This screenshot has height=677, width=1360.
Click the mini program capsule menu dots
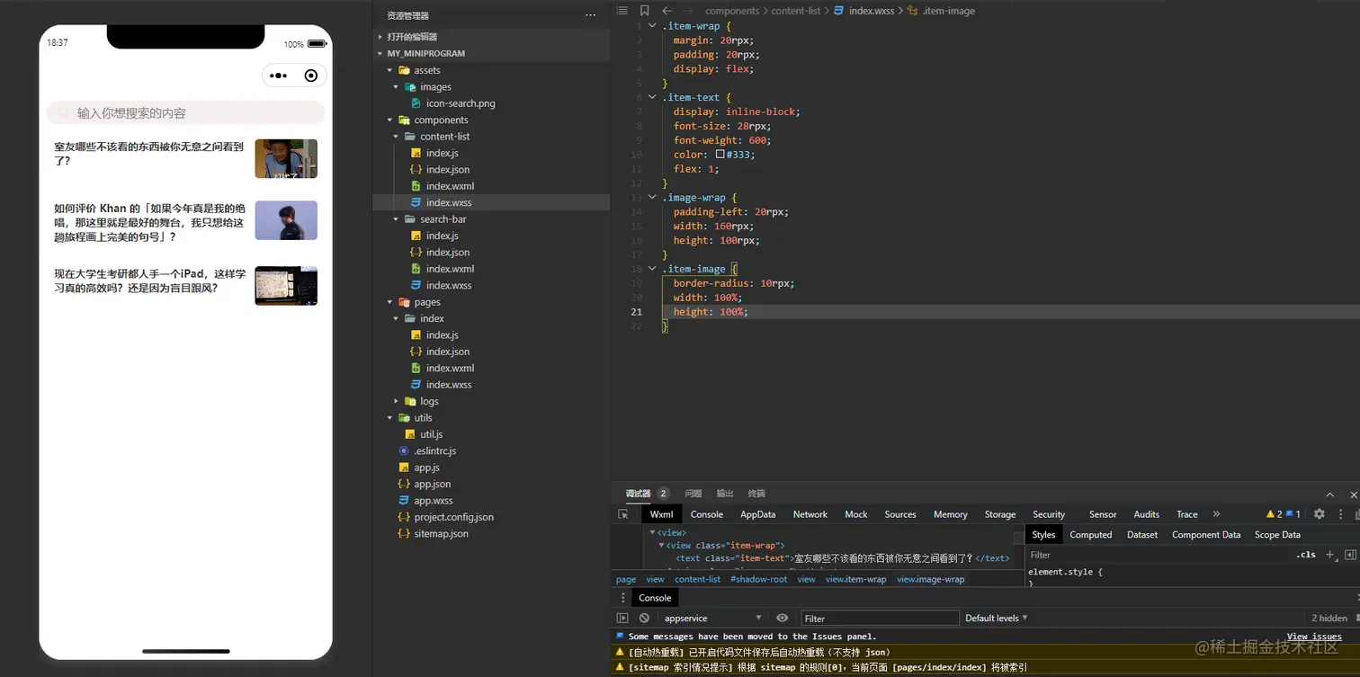pos(279,76)
